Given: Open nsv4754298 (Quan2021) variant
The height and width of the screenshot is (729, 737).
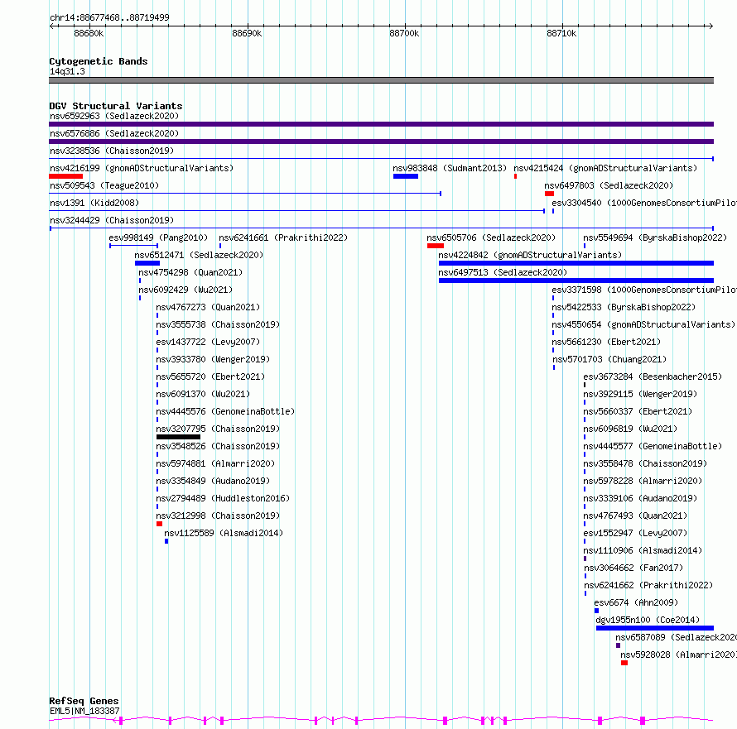Looking at the screenshot, I should 190,272.
